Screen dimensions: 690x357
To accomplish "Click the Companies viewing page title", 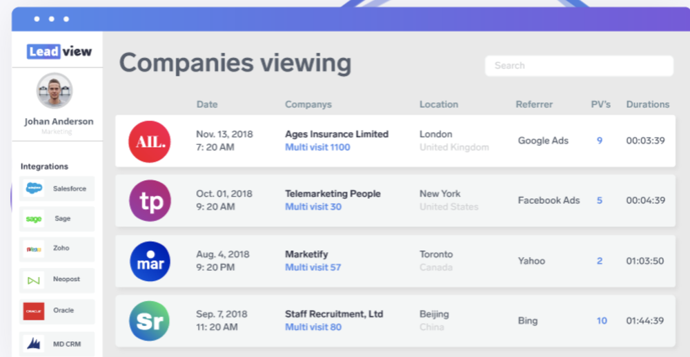I will [235, 63].
